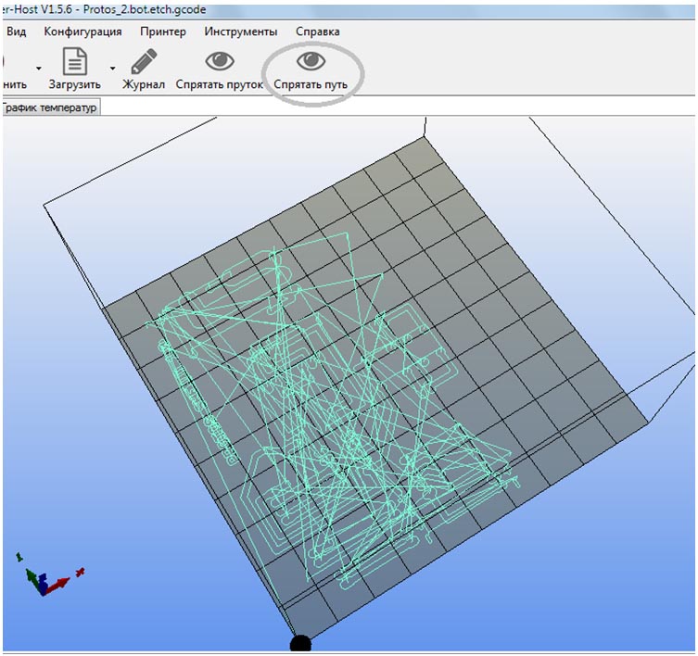
Task: Toggle filament visibility with Спрятать пруток eye
Action: point(220,61)
